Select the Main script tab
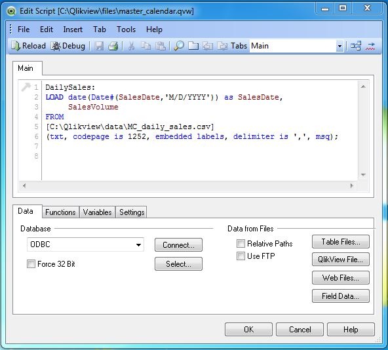388x350 pixels. [x=28, y=68]
